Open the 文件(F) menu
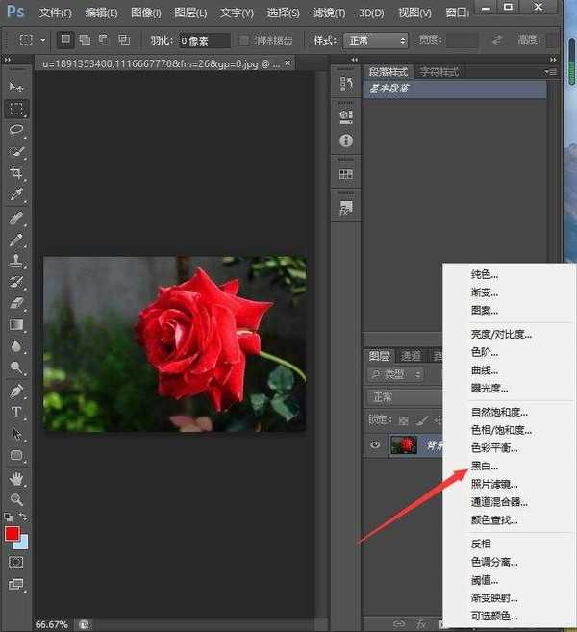 [x=56, y=13]
